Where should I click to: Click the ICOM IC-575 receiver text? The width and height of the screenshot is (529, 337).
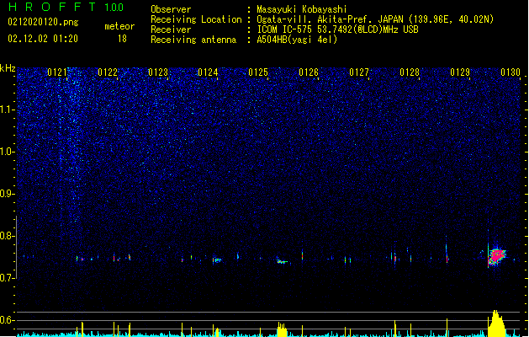coord(337,29)
